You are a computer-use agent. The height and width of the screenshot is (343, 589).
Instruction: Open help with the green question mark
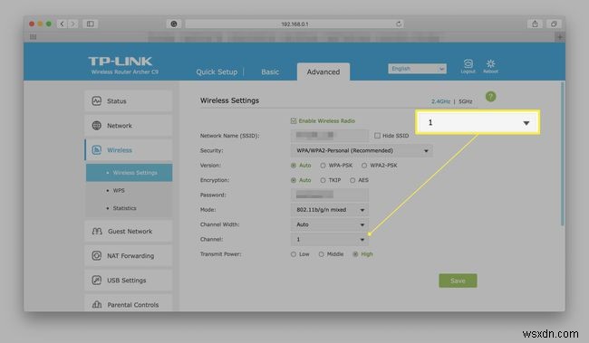[x=490, y=97]
